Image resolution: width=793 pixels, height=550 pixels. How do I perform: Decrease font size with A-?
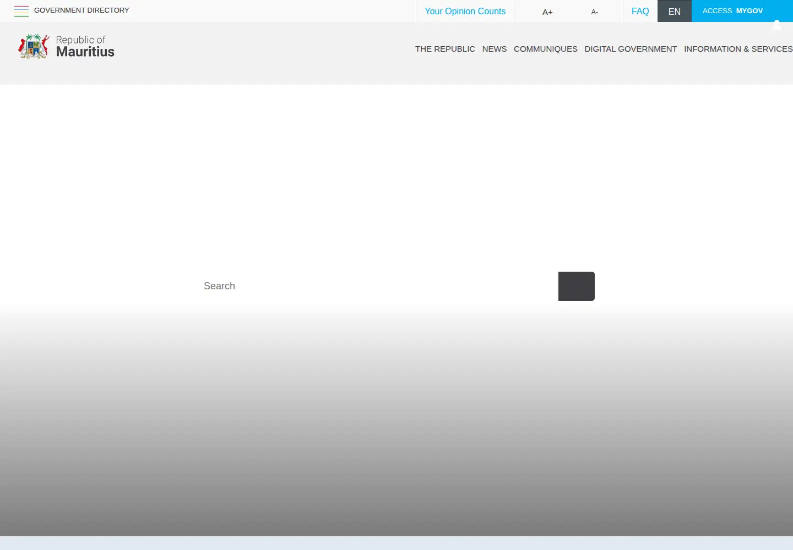594,12
